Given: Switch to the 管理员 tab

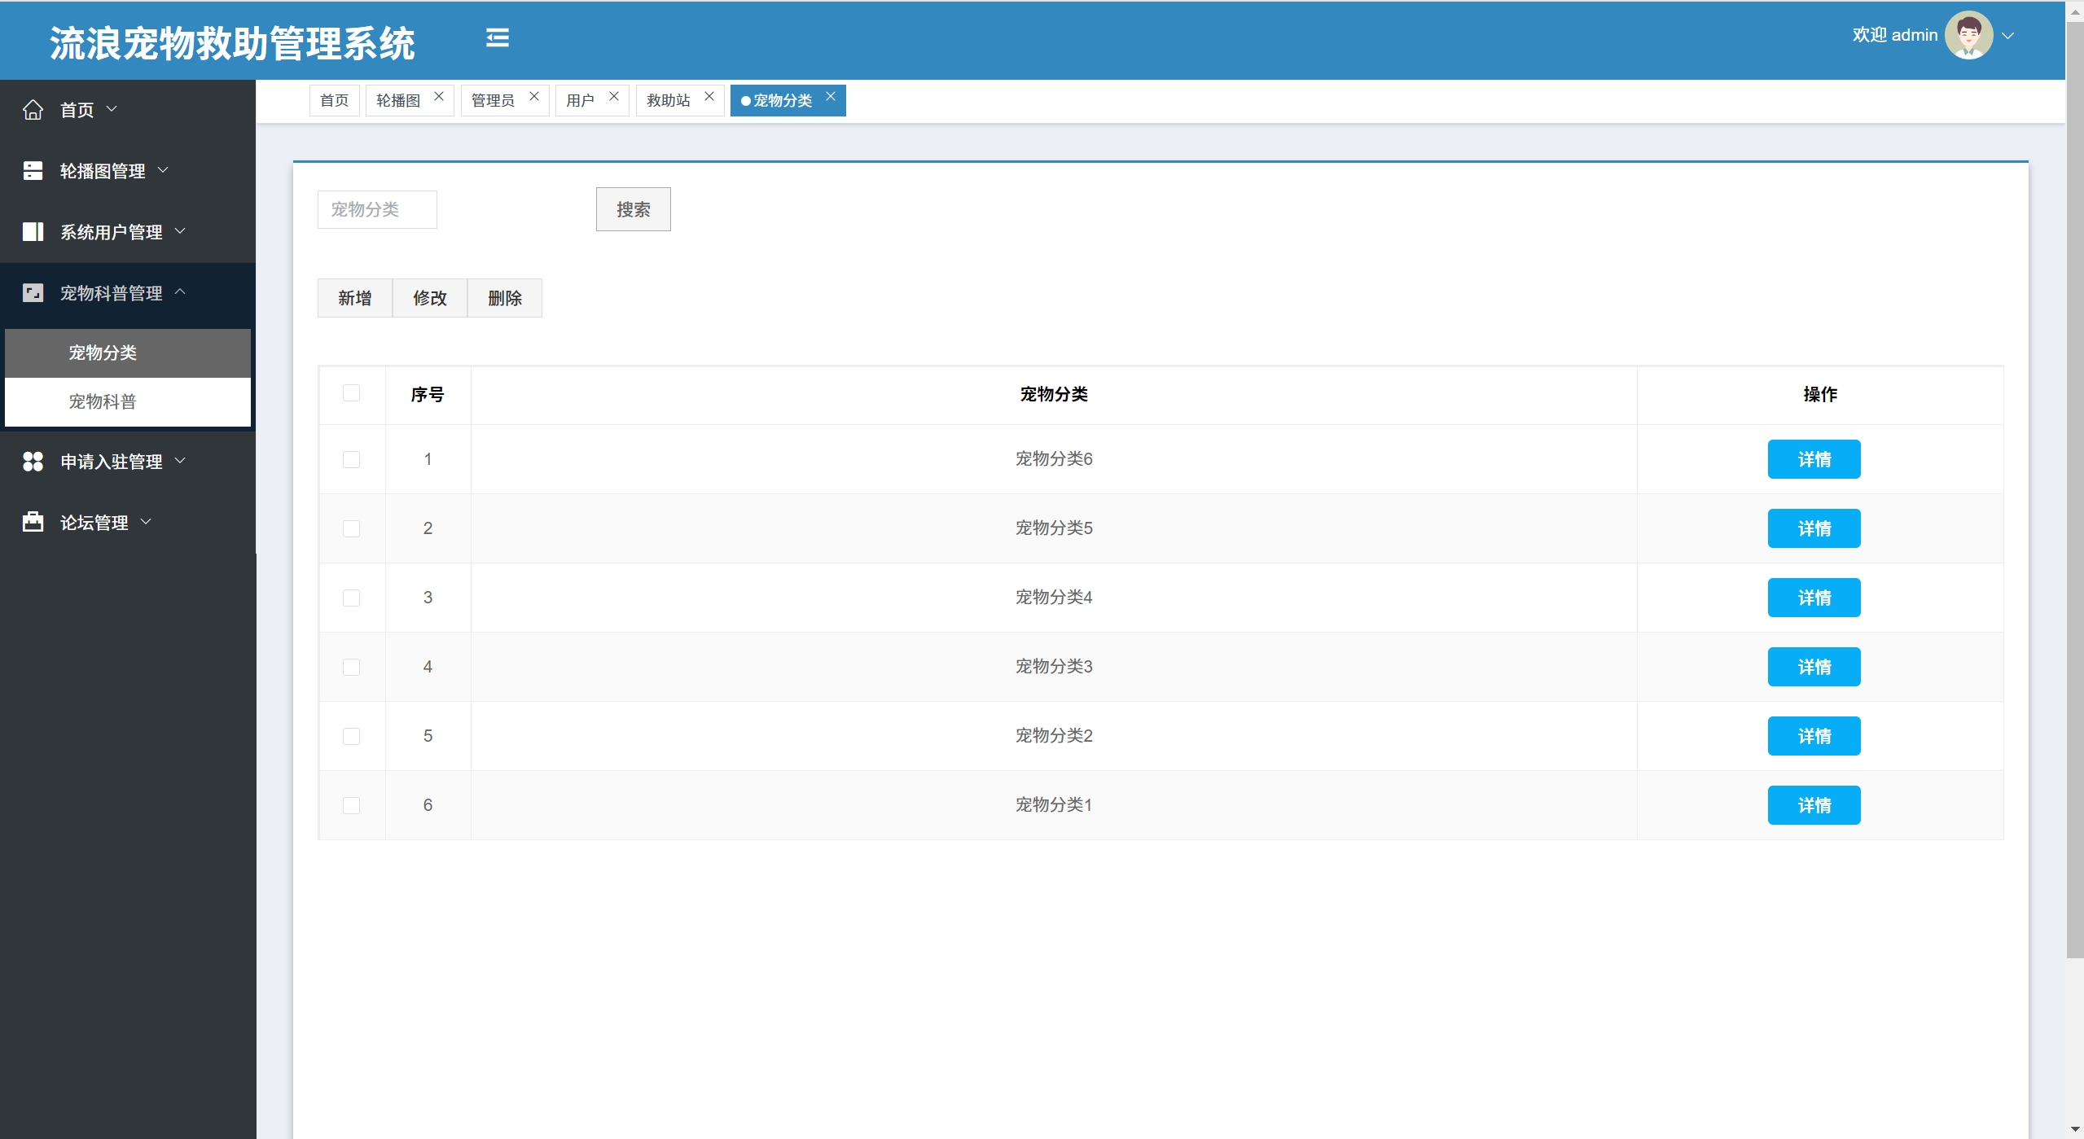Looking at the screenshot, I should 493,100.
